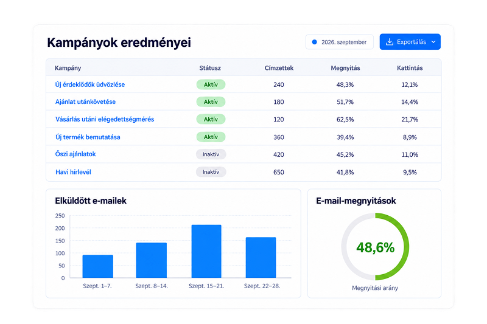487x324 pixels.
Task: Sort by the Kampány column header
Action: [68, 68]
